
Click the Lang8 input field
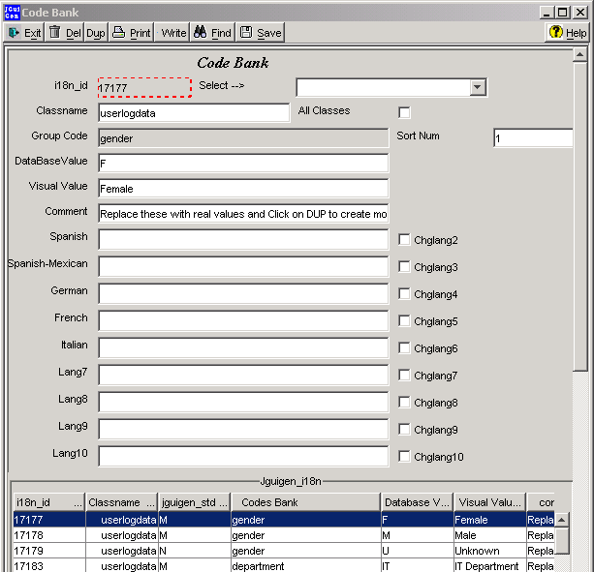point(243,402)
